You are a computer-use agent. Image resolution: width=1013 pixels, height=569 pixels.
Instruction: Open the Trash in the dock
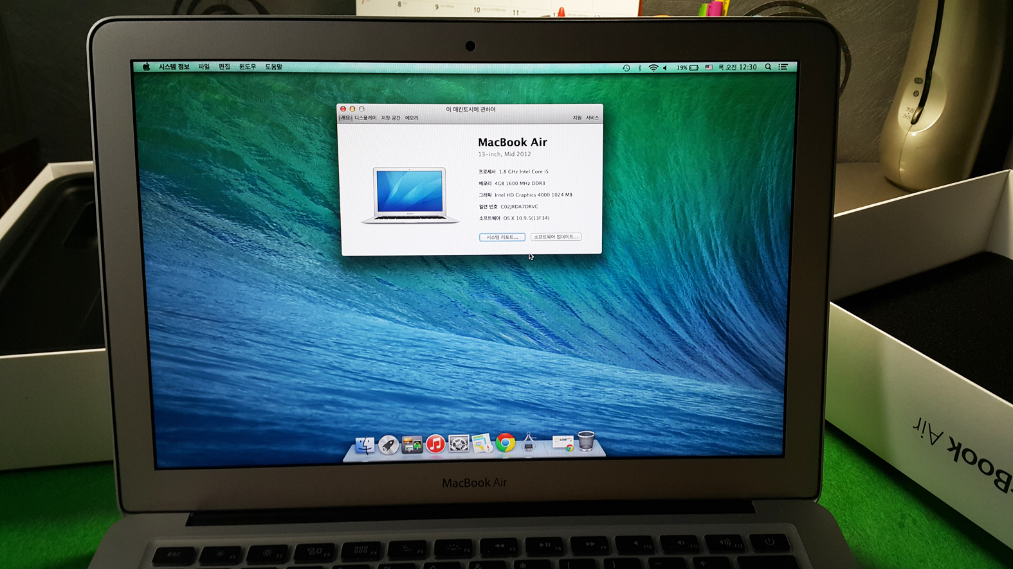pyautogui.click(x=586, y=442)
